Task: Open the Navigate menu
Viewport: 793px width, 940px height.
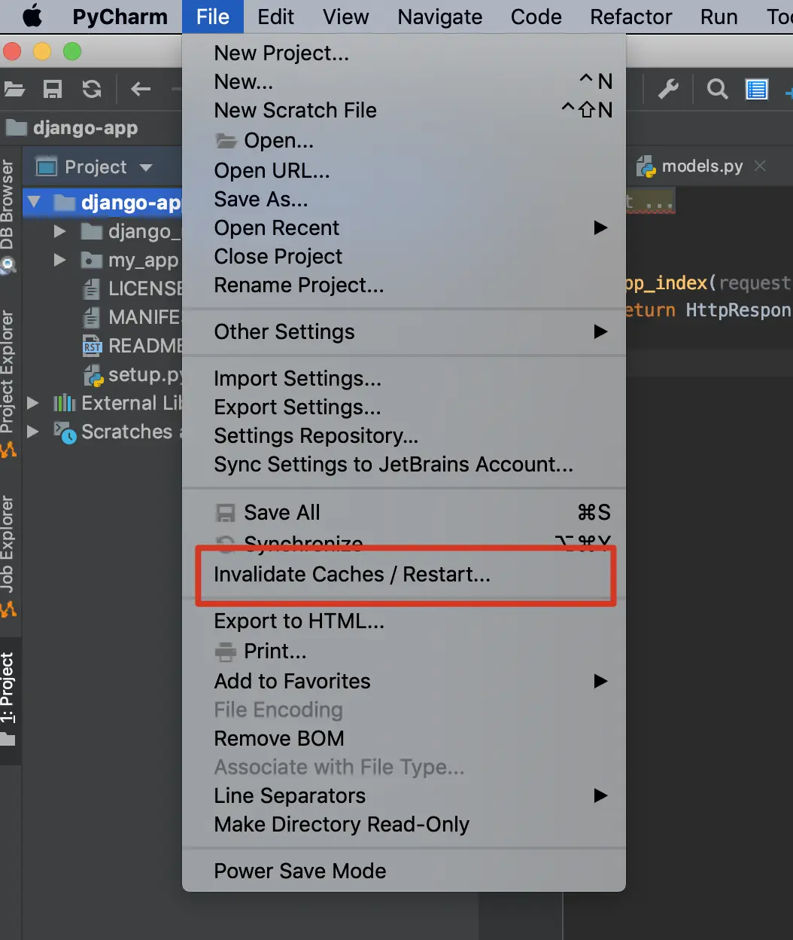Action: pos(440,17)
